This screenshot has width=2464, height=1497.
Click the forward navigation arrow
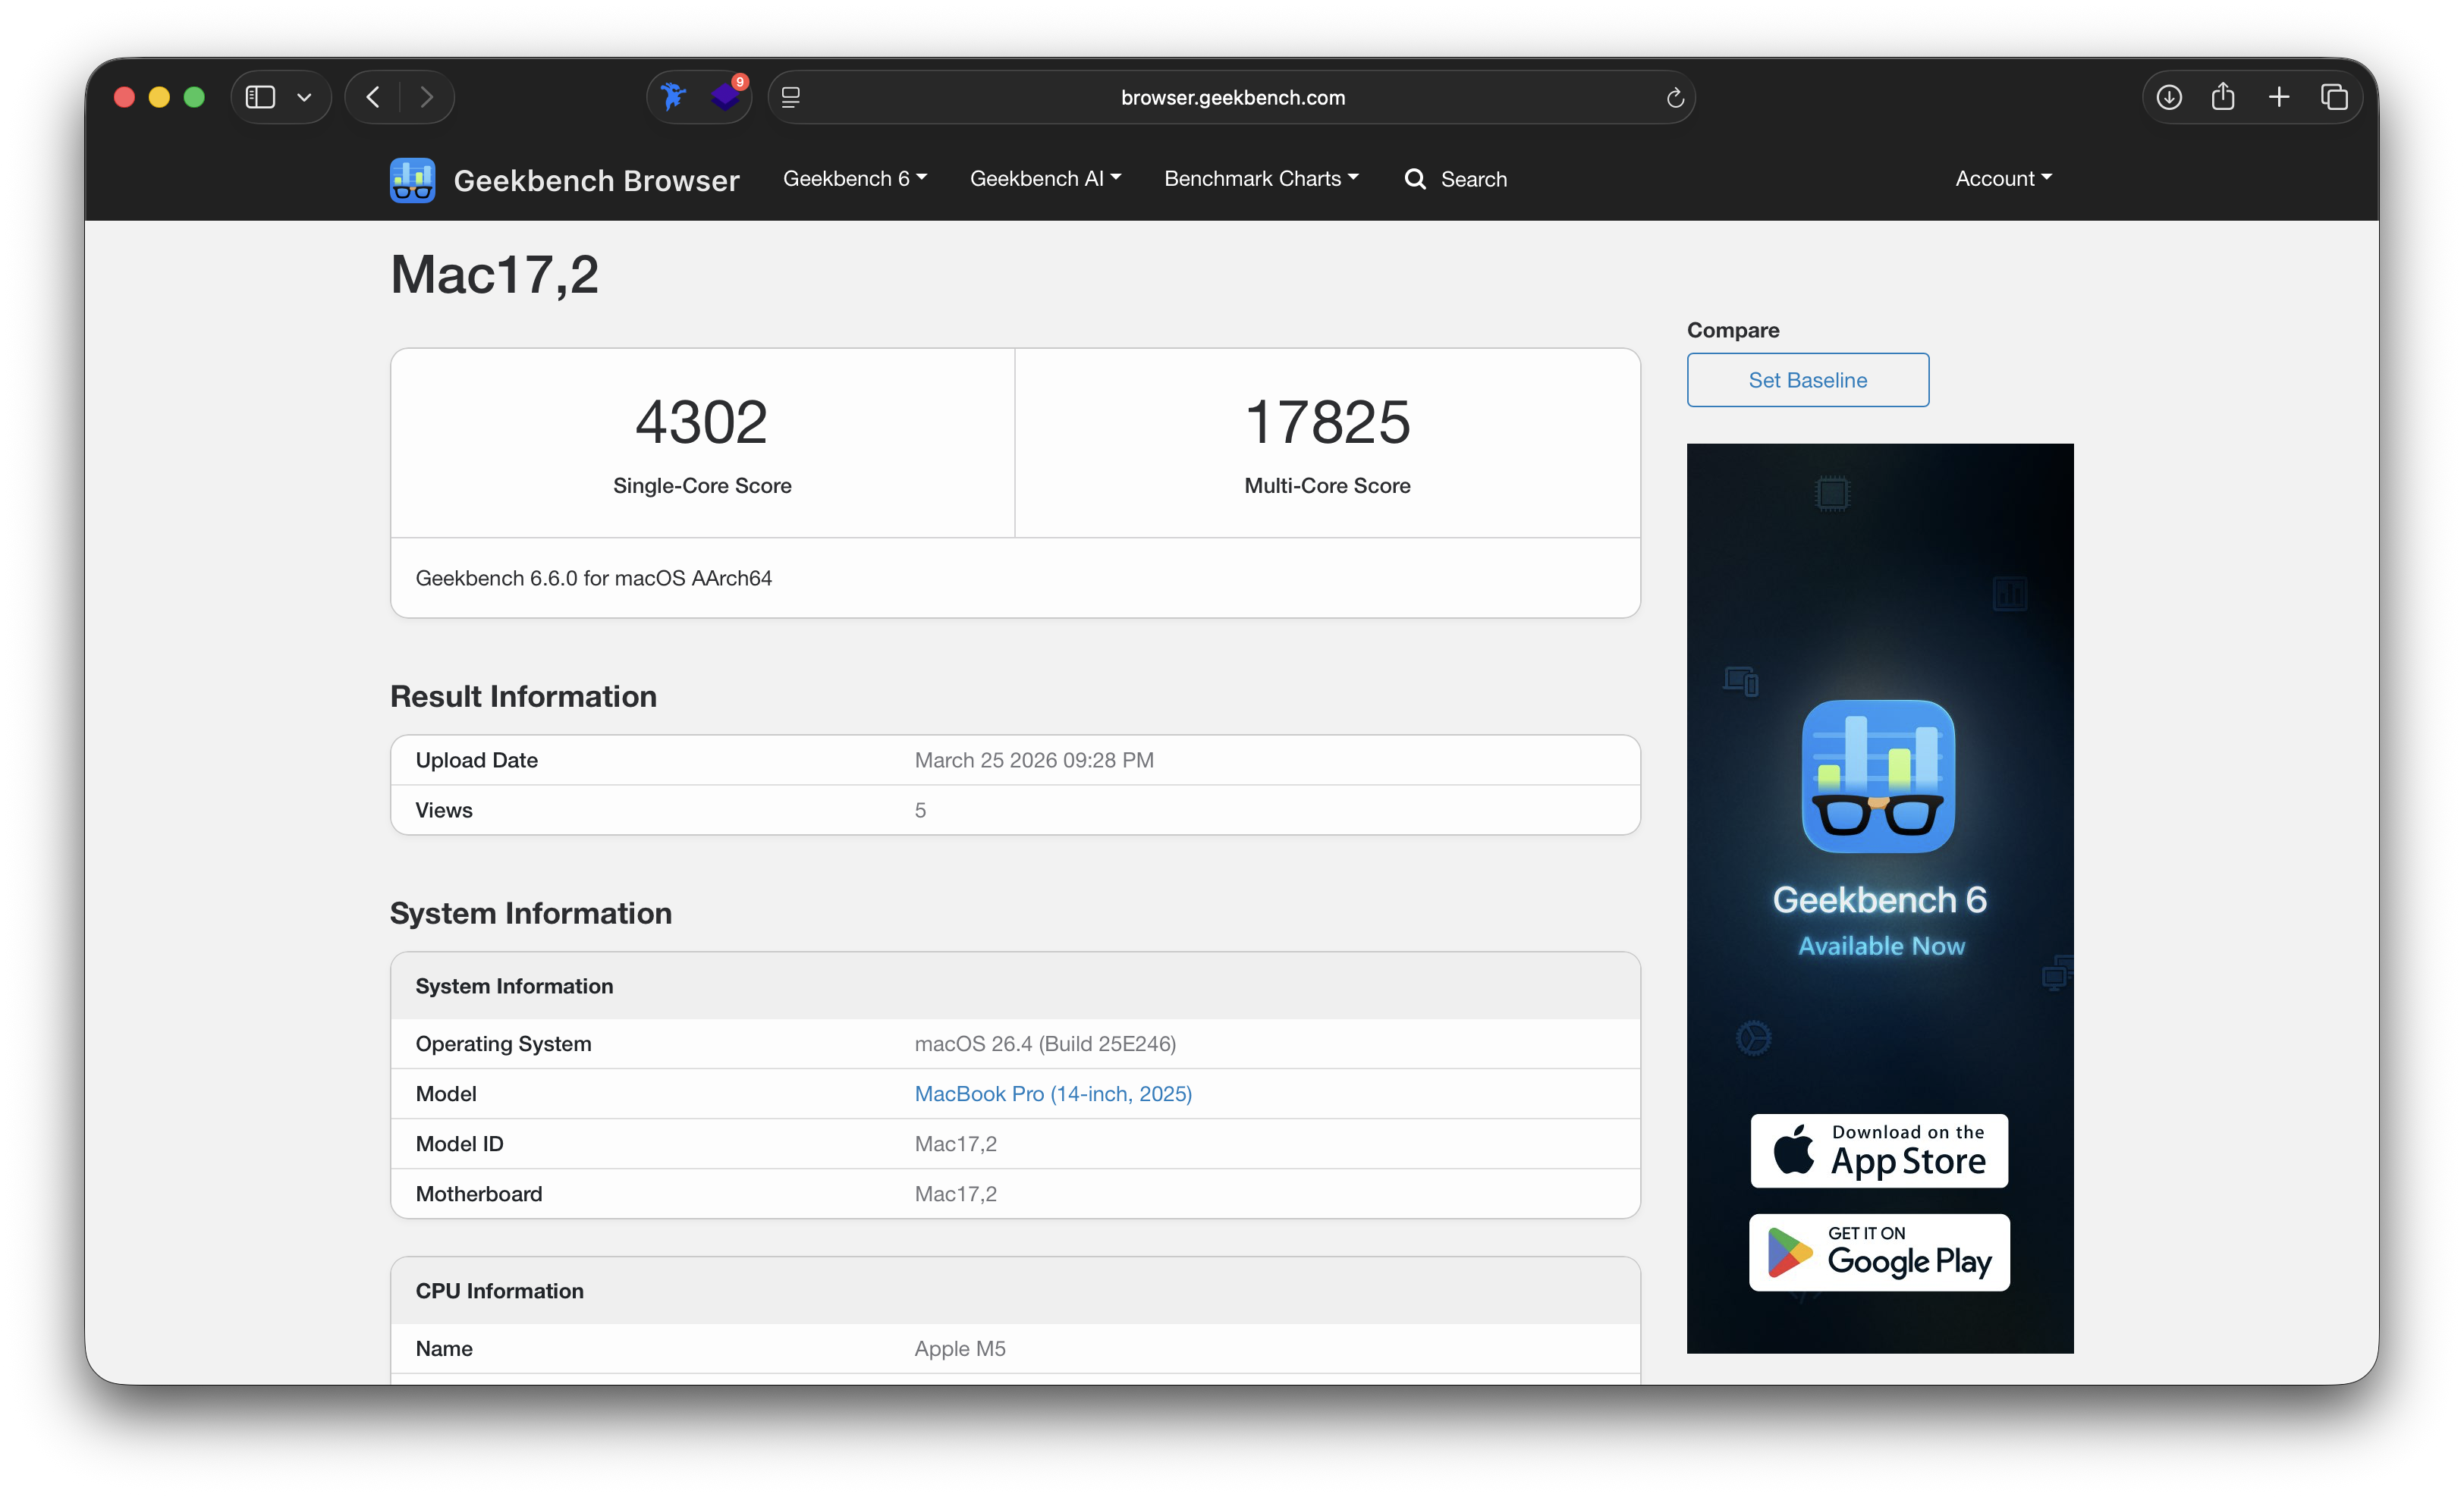click(427, 97)
